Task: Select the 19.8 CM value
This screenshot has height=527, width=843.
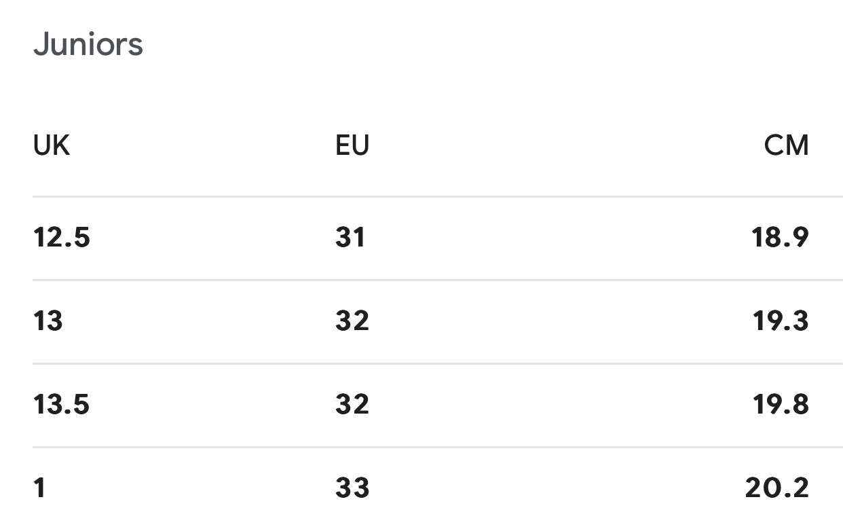Action: (x=781, y=405)
